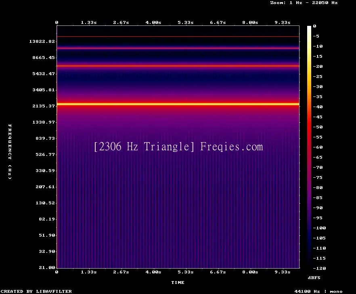Click the 82.19 frequency axis label
The width and height of the screenshot is (356, 294).
(47, 219)
